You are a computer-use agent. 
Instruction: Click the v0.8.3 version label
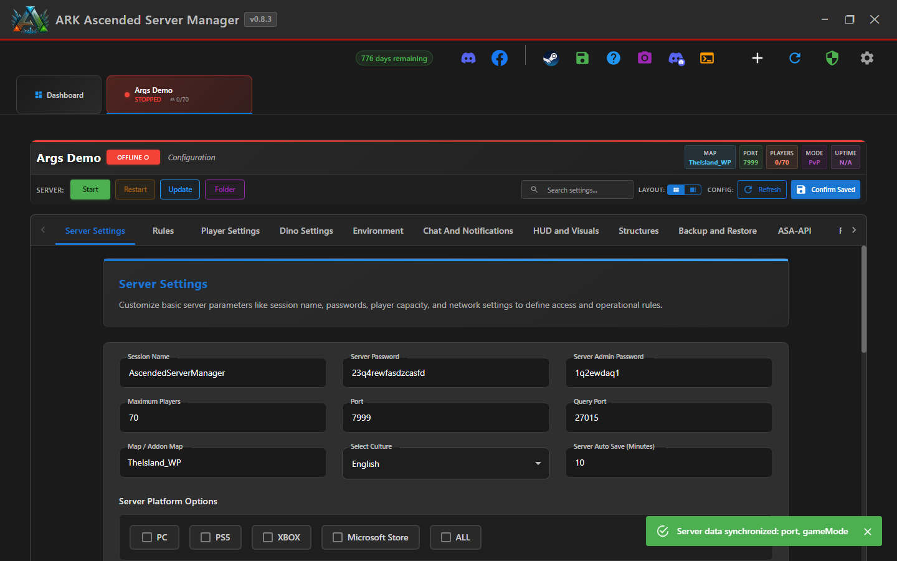[260, 19]
